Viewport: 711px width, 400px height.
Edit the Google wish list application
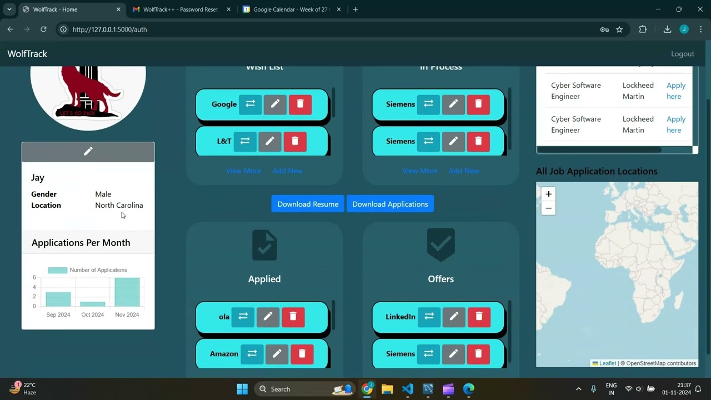pyautogui.click(x=275, y=104)
